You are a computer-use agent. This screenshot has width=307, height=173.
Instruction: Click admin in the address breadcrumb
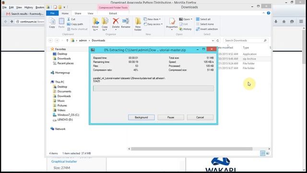(x=83, y=40)
